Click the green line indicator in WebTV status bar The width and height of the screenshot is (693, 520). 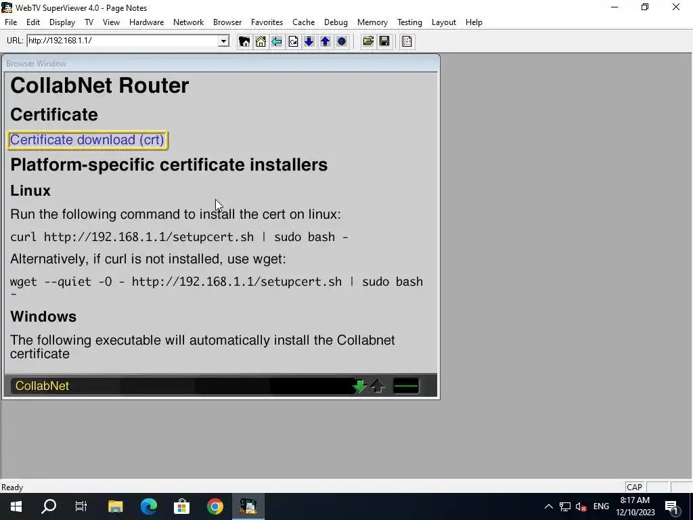(406, 386)
